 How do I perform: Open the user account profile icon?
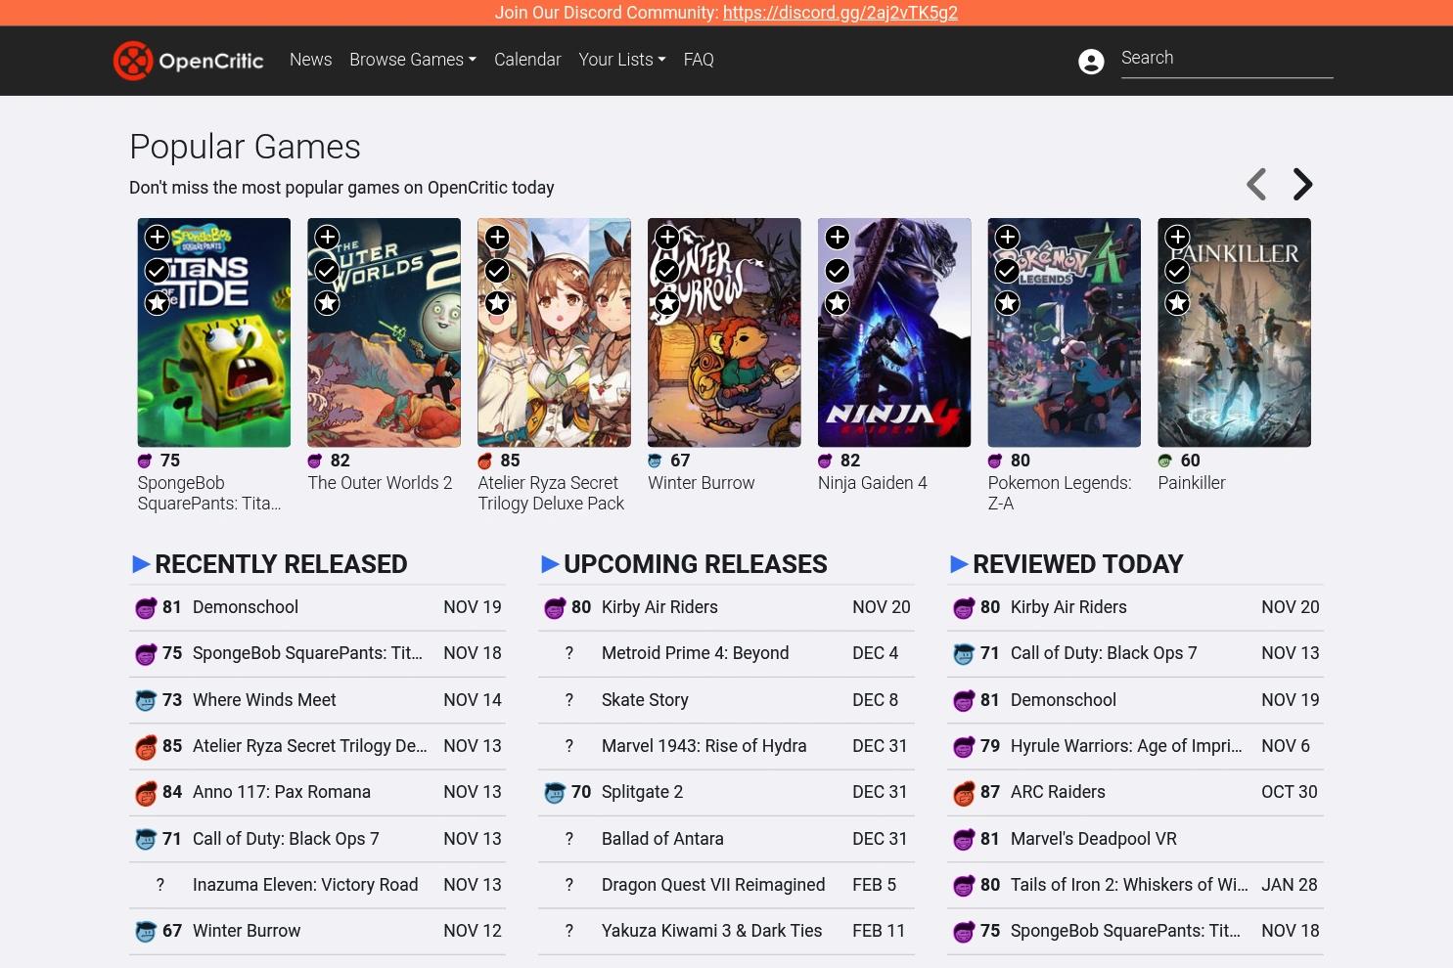click(1091, 62)
